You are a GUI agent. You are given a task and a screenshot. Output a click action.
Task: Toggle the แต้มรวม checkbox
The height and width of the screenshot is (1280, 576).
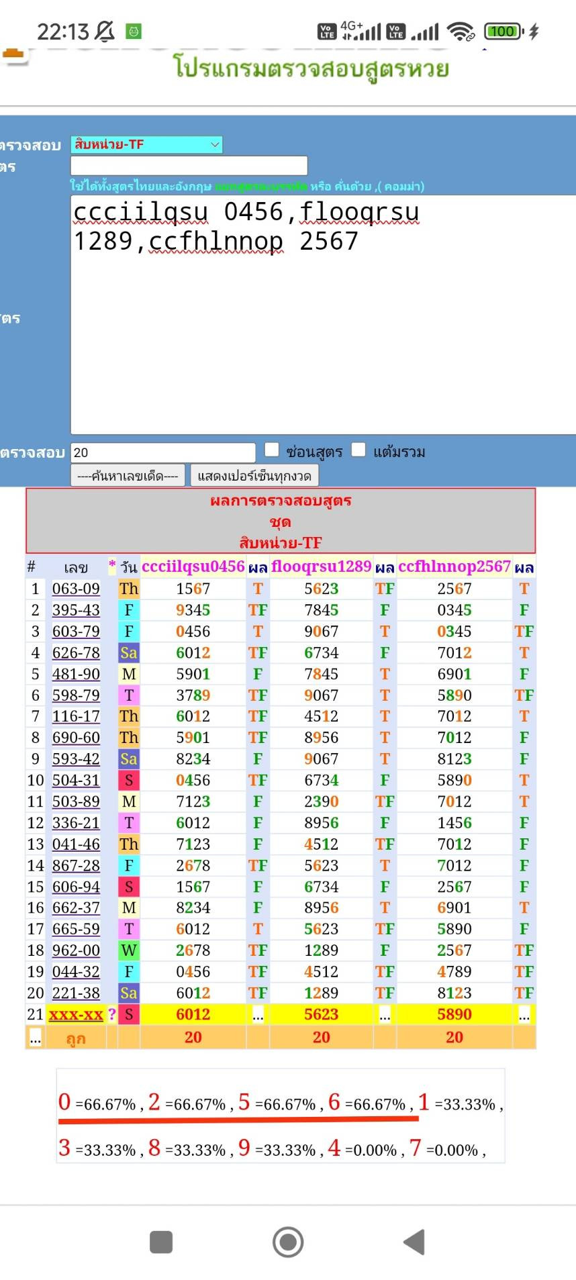pyautogui.click(x=359, y=450)
